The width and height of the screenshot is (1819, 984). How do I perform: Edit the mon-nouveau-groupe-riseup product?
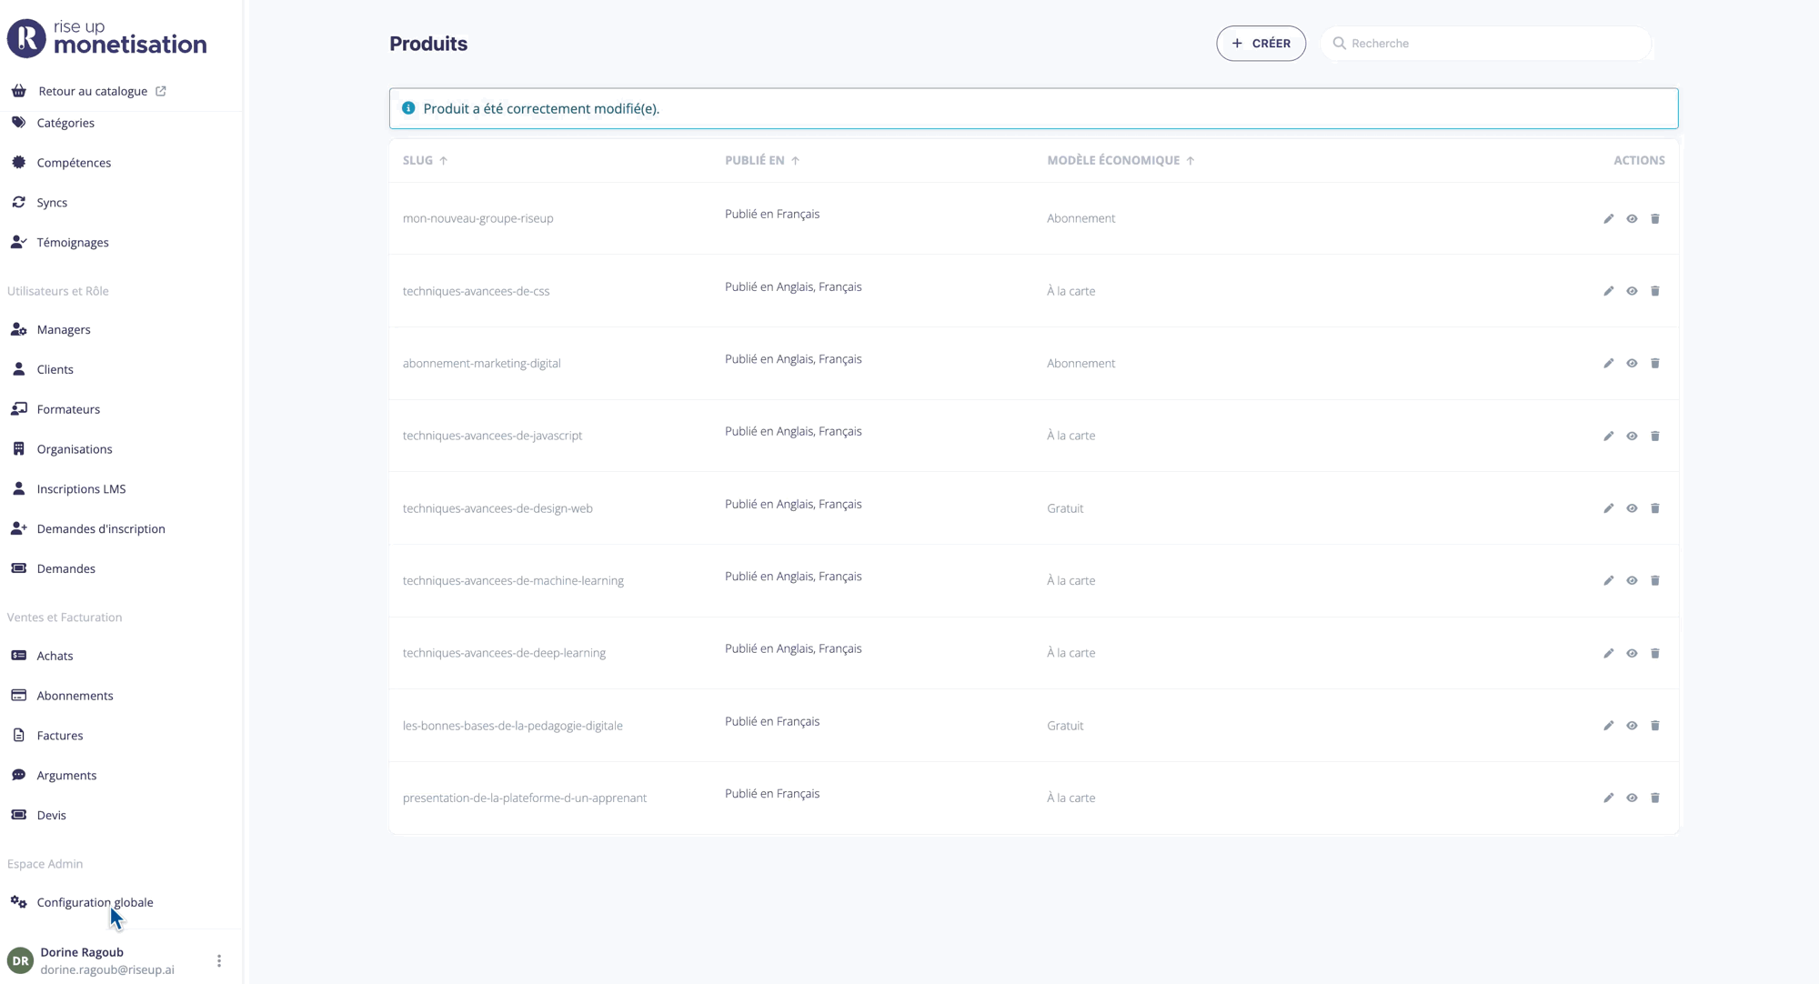(x=1608, y=219)
